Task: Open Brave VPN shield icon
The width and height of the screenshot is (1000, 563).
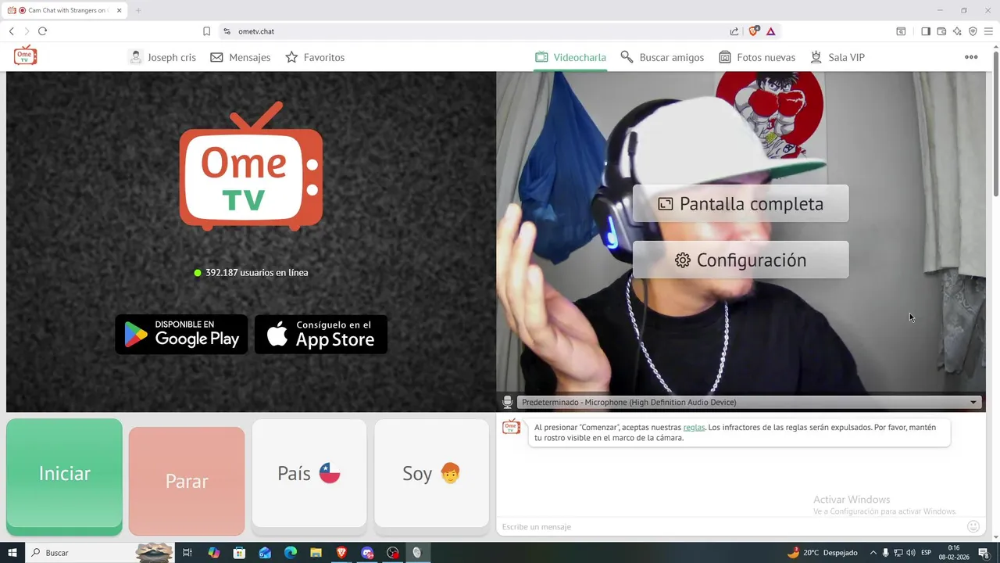Action: 973,31
